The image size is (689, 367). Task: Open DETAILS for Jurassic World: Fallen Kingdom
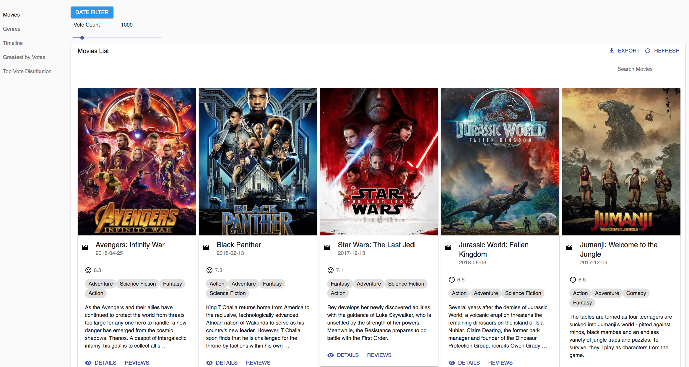point(469,363)
